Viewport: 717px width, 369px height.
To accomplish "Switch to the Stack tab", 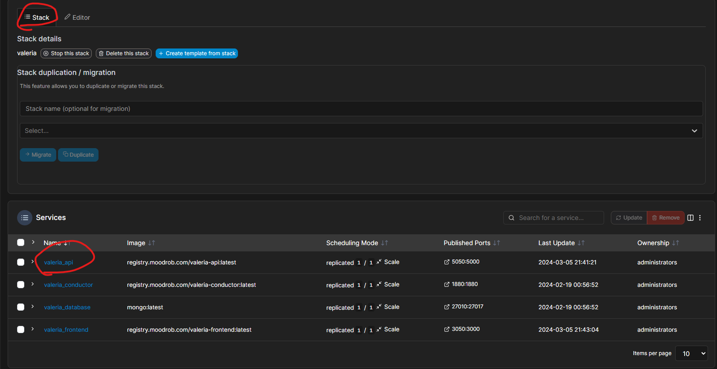I will point(37,18).
